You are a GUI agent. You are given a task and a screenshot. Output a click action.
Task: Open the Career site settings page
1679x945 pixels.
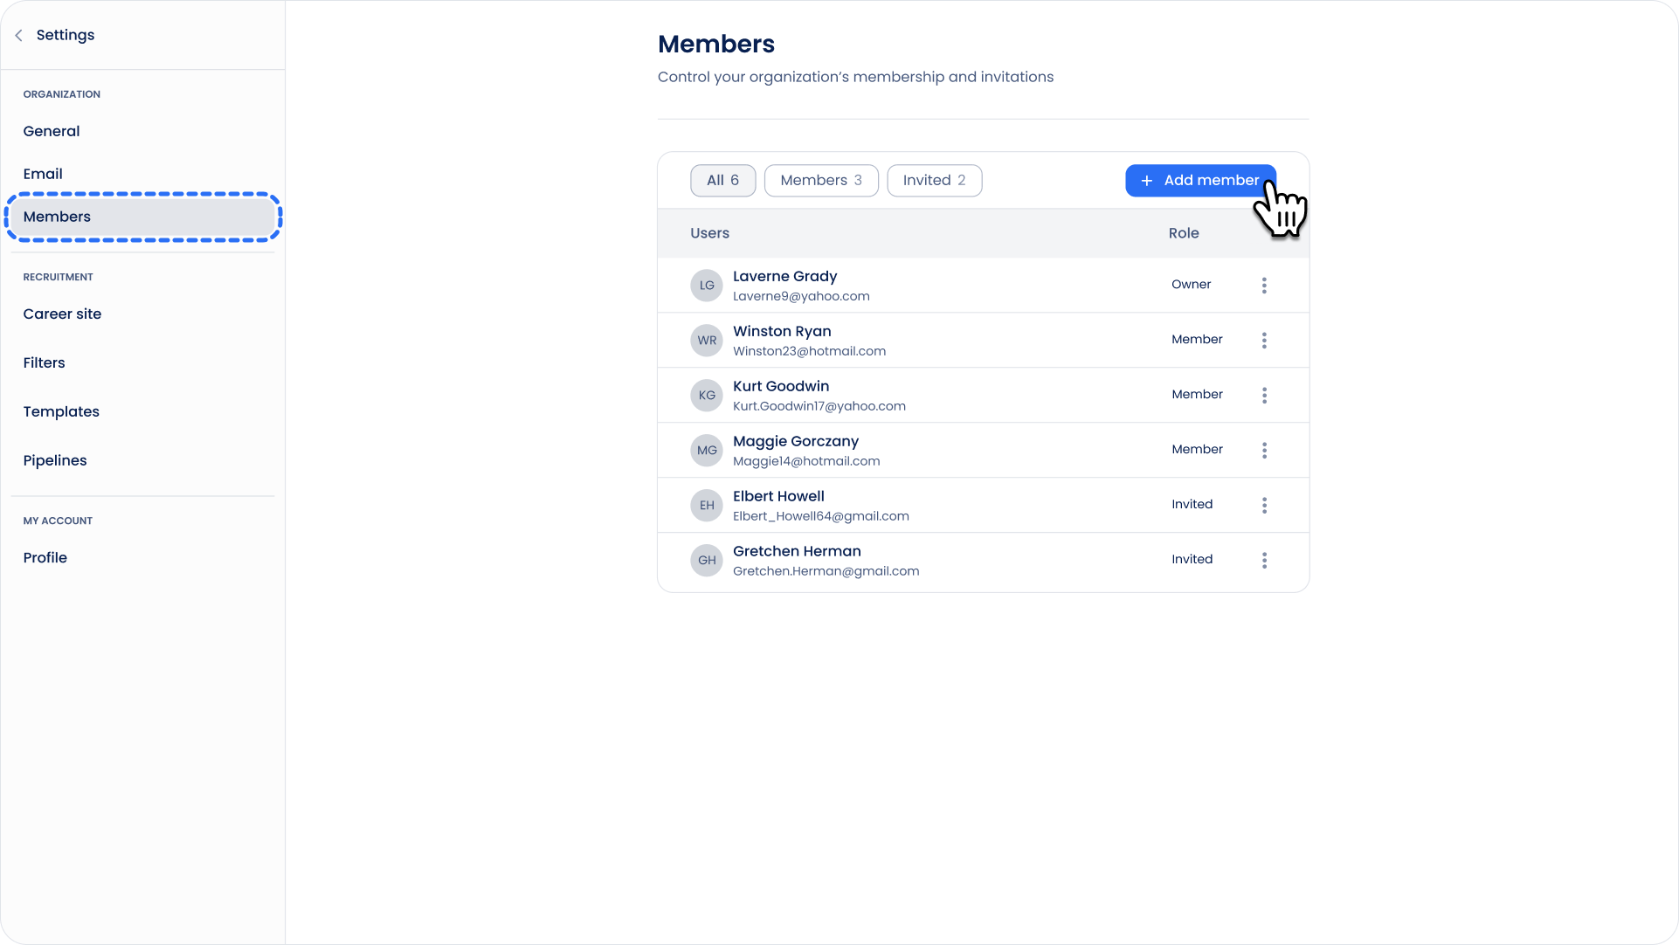62,314
